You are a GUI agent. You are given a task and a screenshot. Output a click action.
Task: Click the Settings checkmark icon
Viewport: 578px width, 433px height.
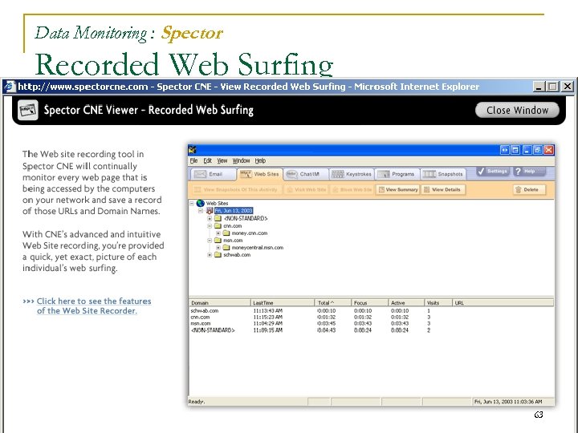481,172
